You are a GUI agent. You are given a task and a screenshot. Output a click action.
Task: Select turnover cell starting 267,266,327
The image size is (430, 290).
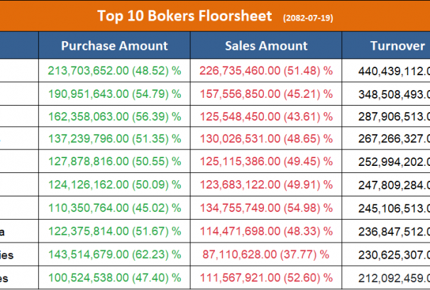click(389, 140)
